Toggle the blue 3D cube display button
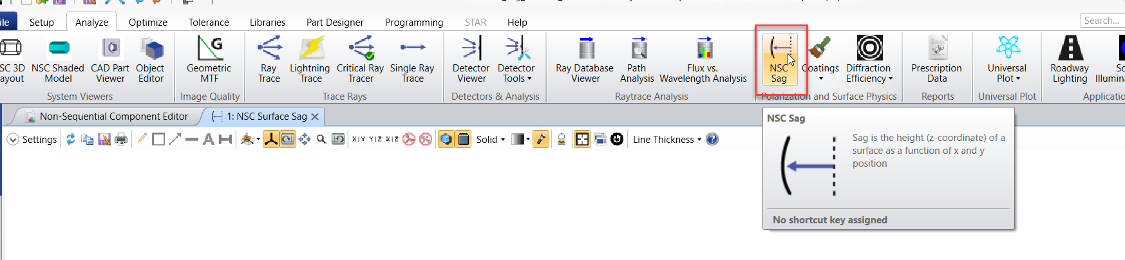This screenshot has height=260, width=1125. coord(446,139)
